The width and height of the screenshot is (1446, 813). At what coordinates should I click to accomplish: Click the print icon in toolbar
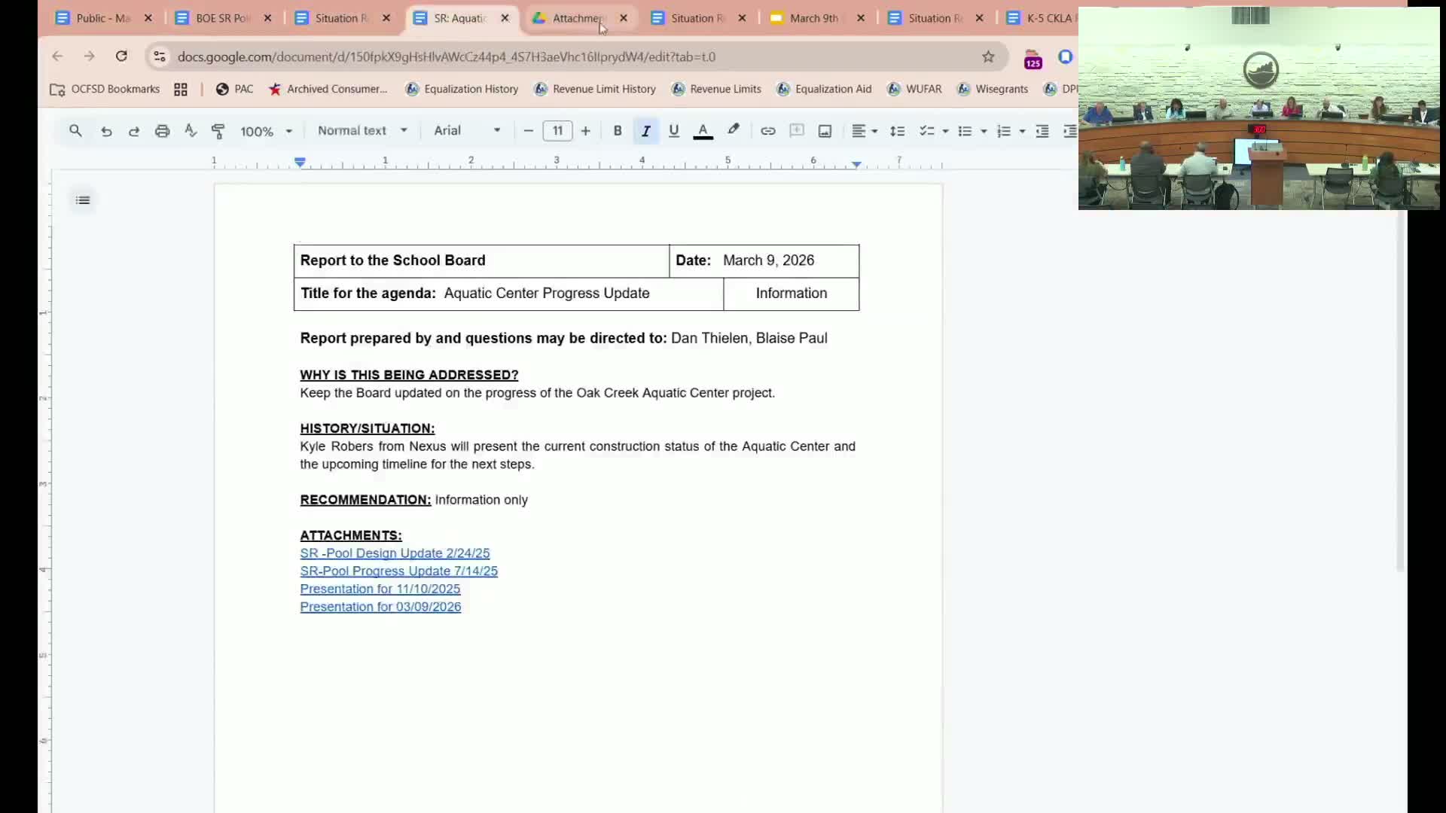click(x=162, y=131)
